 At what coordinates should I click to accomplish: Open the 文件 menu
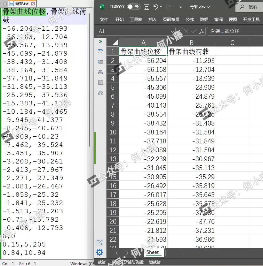tap(104, 19)
